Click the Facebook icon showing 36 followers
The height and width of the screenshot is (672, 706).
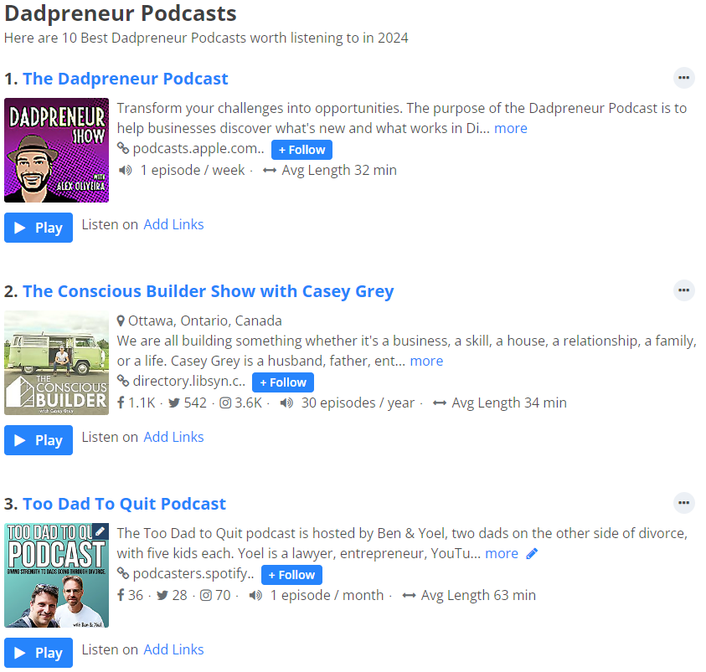coord(121,595)
